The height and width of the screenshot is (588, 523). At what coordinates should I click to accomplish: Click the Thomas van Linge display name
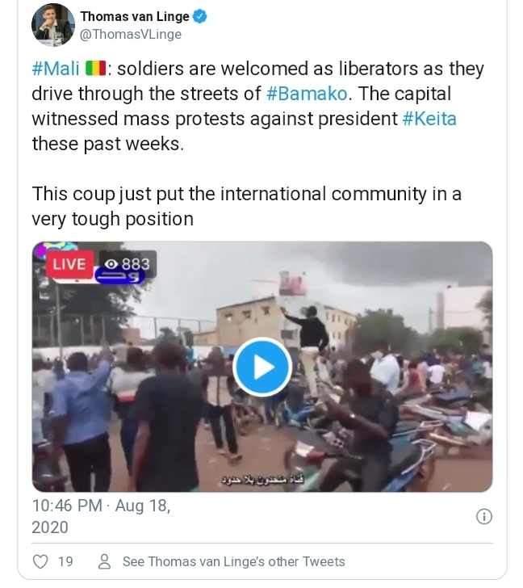[133, 16]
